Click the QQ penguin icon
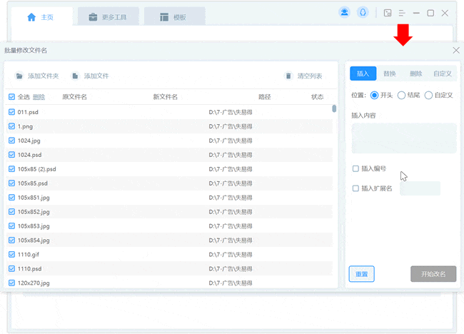464x334 pixels. (363, 13)
